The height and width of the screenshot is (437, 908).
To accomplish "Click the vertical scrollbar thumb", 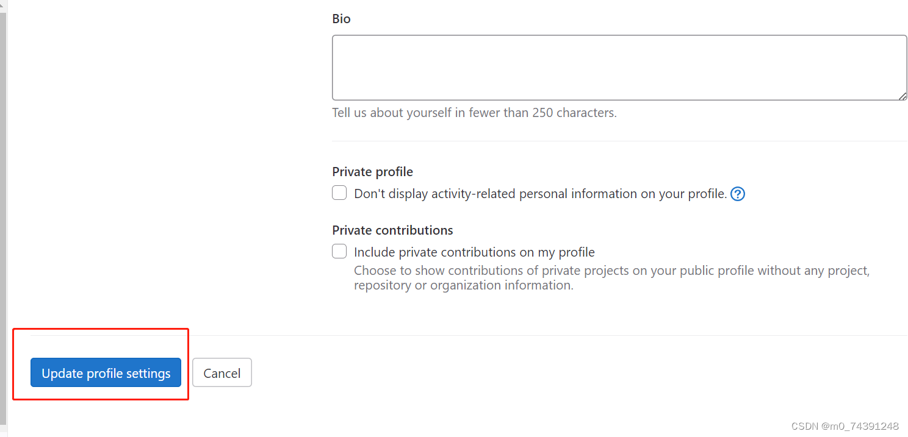I will pos(3,213).
